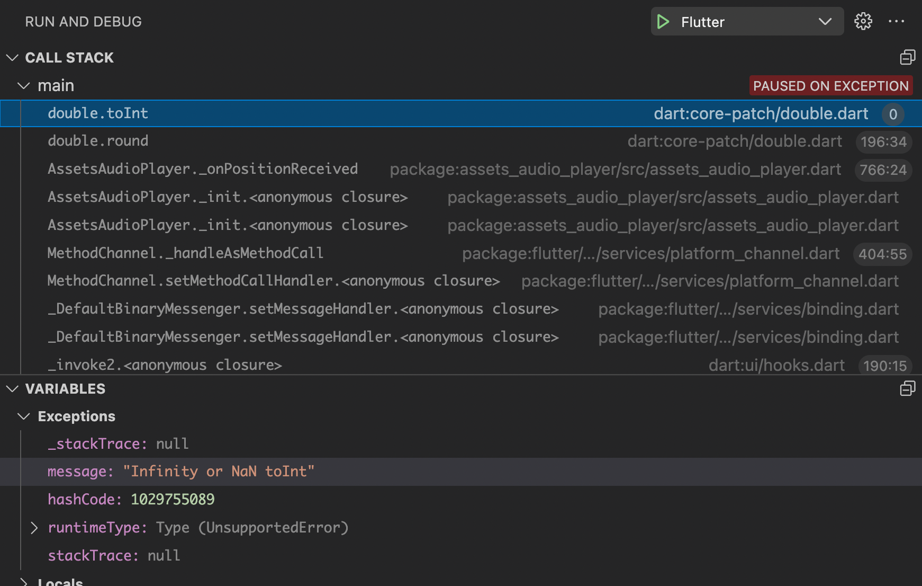Expand the Locals section

coord(23,581)
